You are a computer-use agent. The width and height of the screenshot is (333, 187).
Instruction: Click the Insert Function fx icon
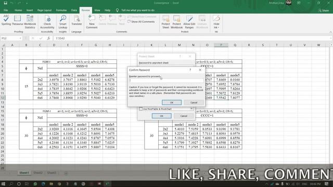pos(48,38)
